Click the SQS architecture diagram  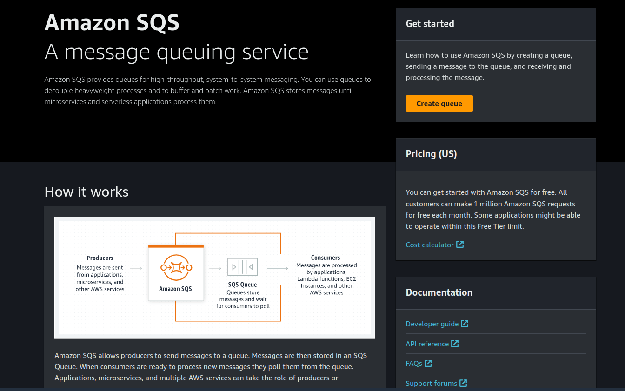coord(215,277)
